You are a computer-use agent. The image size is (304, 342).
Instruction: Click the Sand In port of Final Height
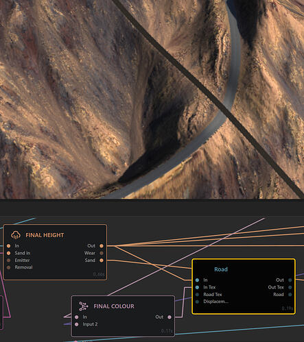[9, 253]
